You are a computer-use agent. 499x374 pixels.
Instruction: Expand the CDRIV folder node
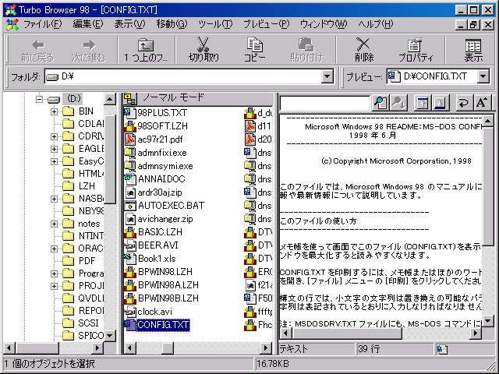(54, 136)
